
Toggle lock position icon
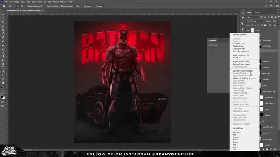259,25
